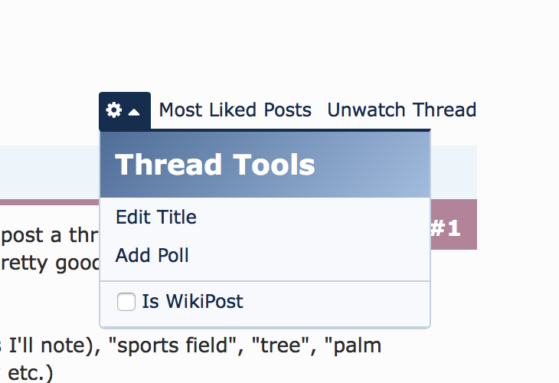Open the #1 post permalink
The image size is (559, 383).
[x=445, y=228]
